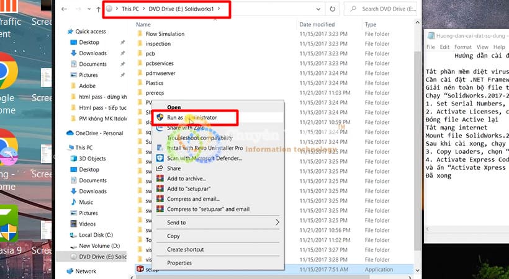Click the WinRAR icon beside Add to archive
Screen dimensions: 509x279
160,179
